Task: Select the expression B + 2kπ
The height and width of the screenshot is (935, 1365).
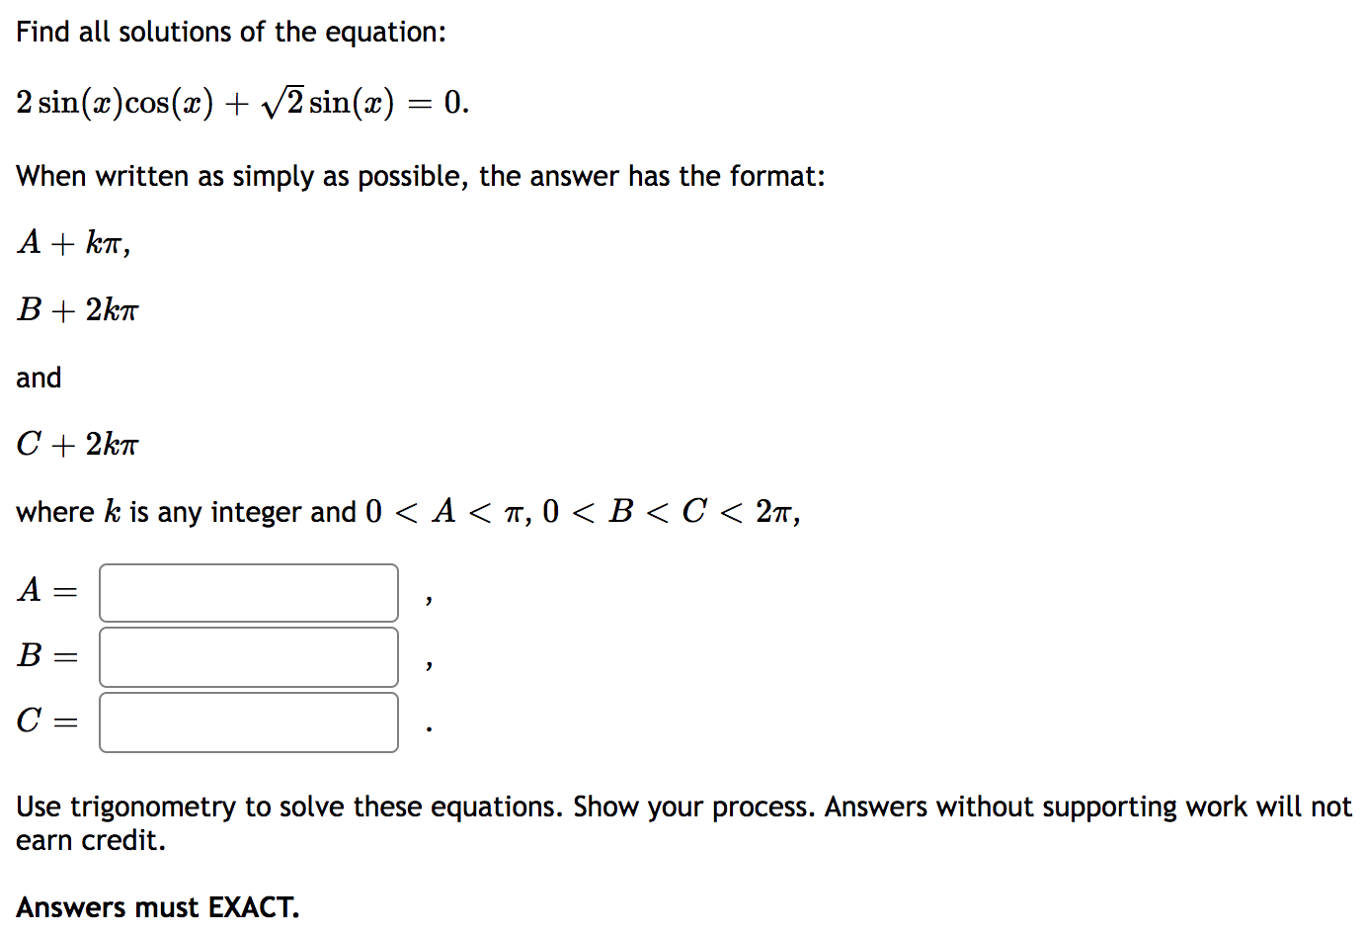Action: (x=77, y=309)
